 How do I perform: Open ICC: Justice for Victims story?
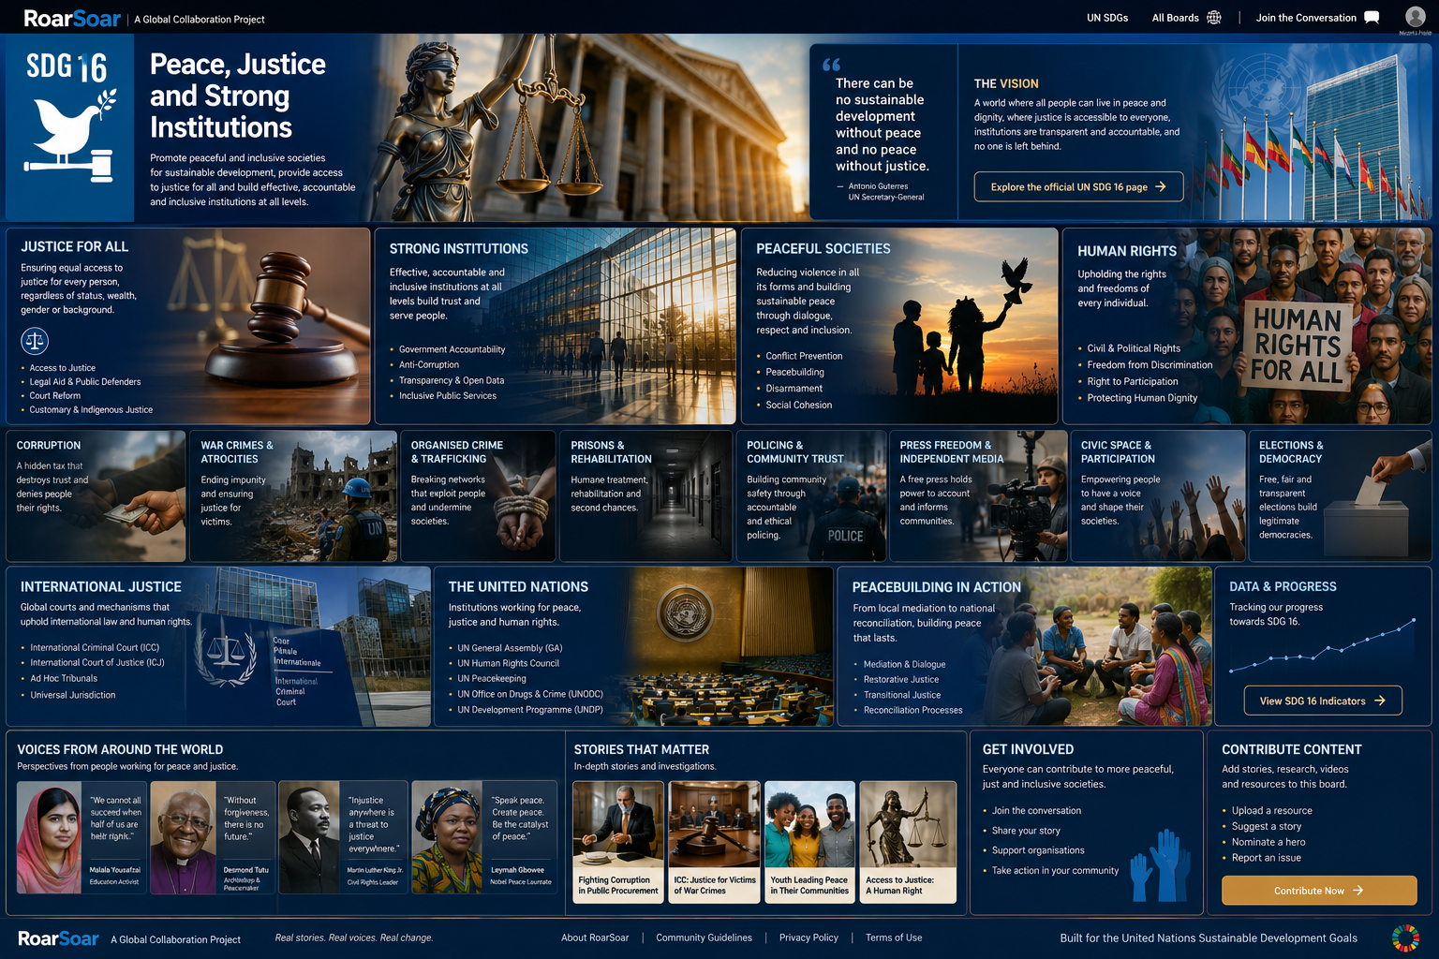click(x=715, y=841)
